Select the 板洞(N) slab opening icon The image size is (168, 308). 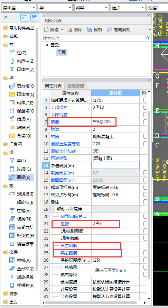12,219
